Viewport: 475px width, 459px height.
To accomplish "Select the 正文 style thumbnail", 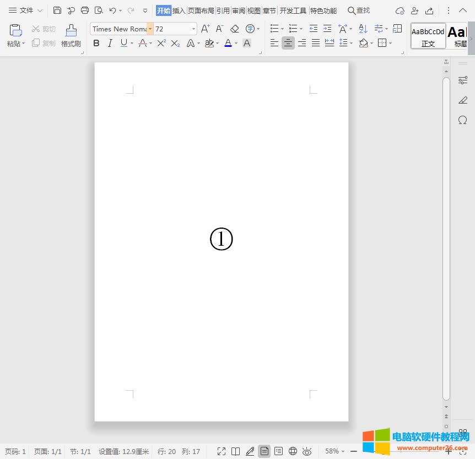I will pos(428,36).
